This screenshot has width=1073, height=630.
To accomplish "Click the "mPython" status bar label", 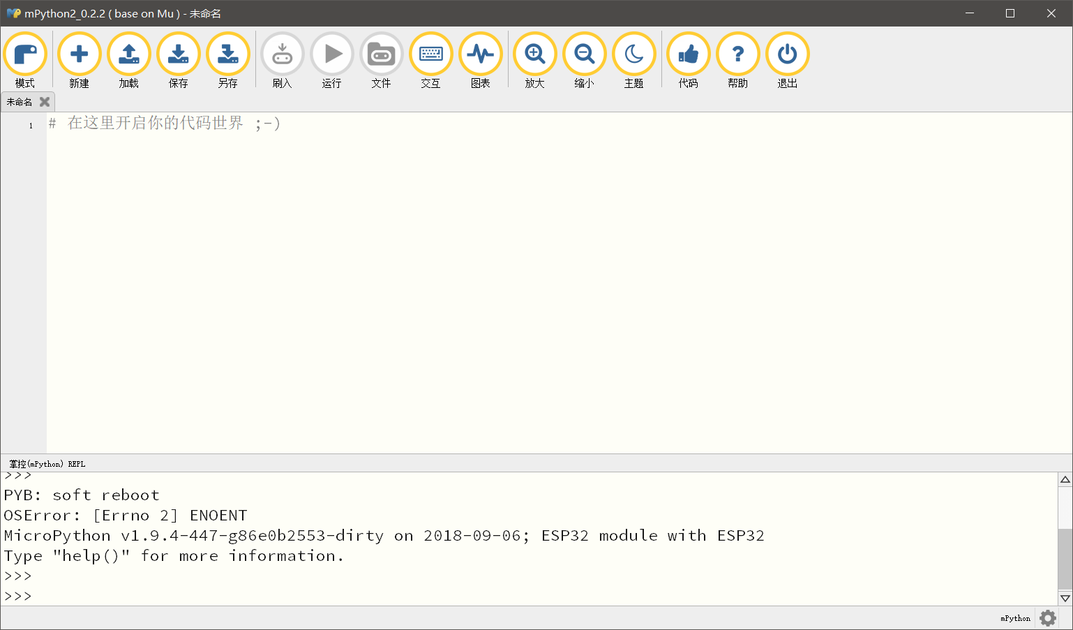I will click(1015, 618).
